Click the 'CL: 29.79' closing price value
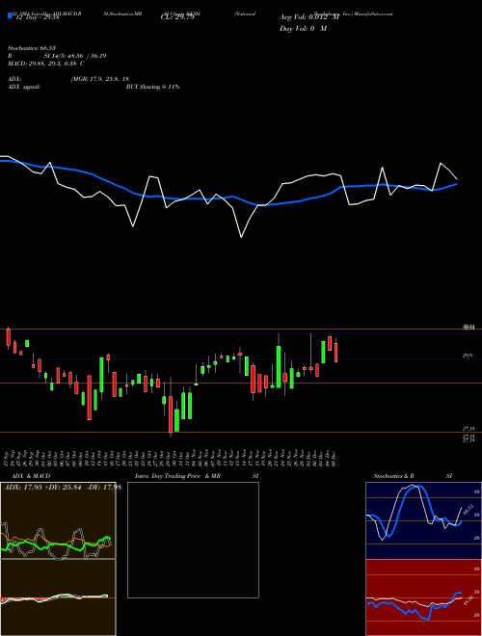 click(177, 17)
